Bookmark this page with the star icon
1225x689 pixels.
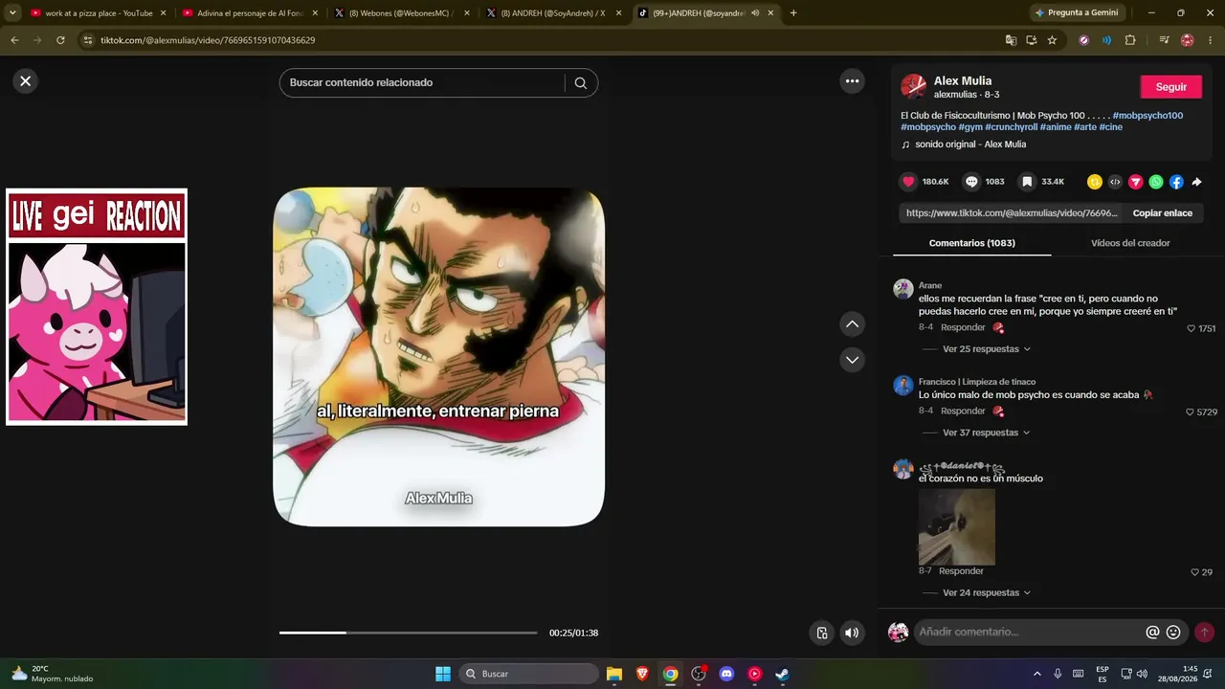(x=1052, y=40)
